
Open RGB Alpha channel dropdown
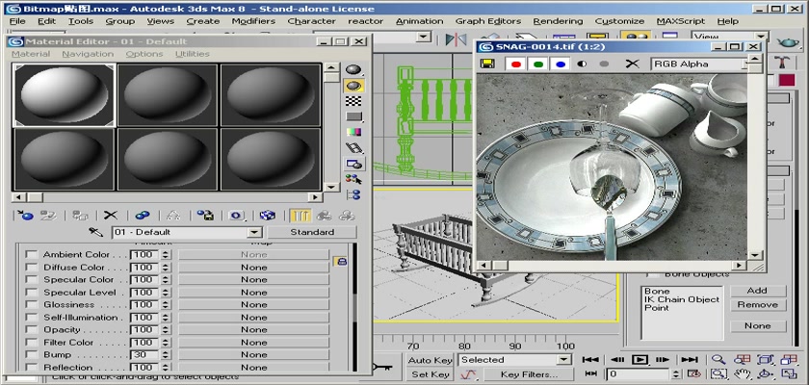(745, 64)
